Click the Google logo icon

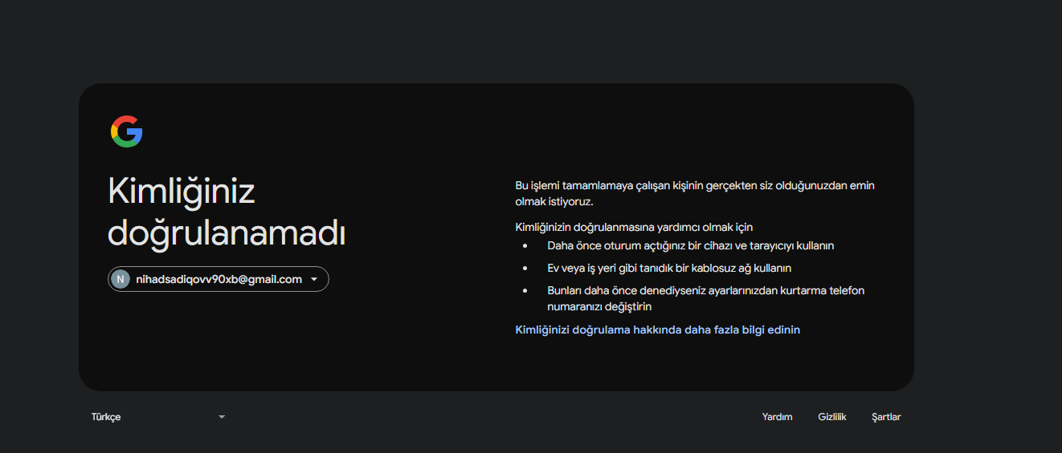click(x=126, y=131)
